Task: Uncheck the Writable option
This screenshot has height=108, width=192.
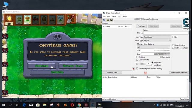Action: pyautogui.click(x=137, y=57)
